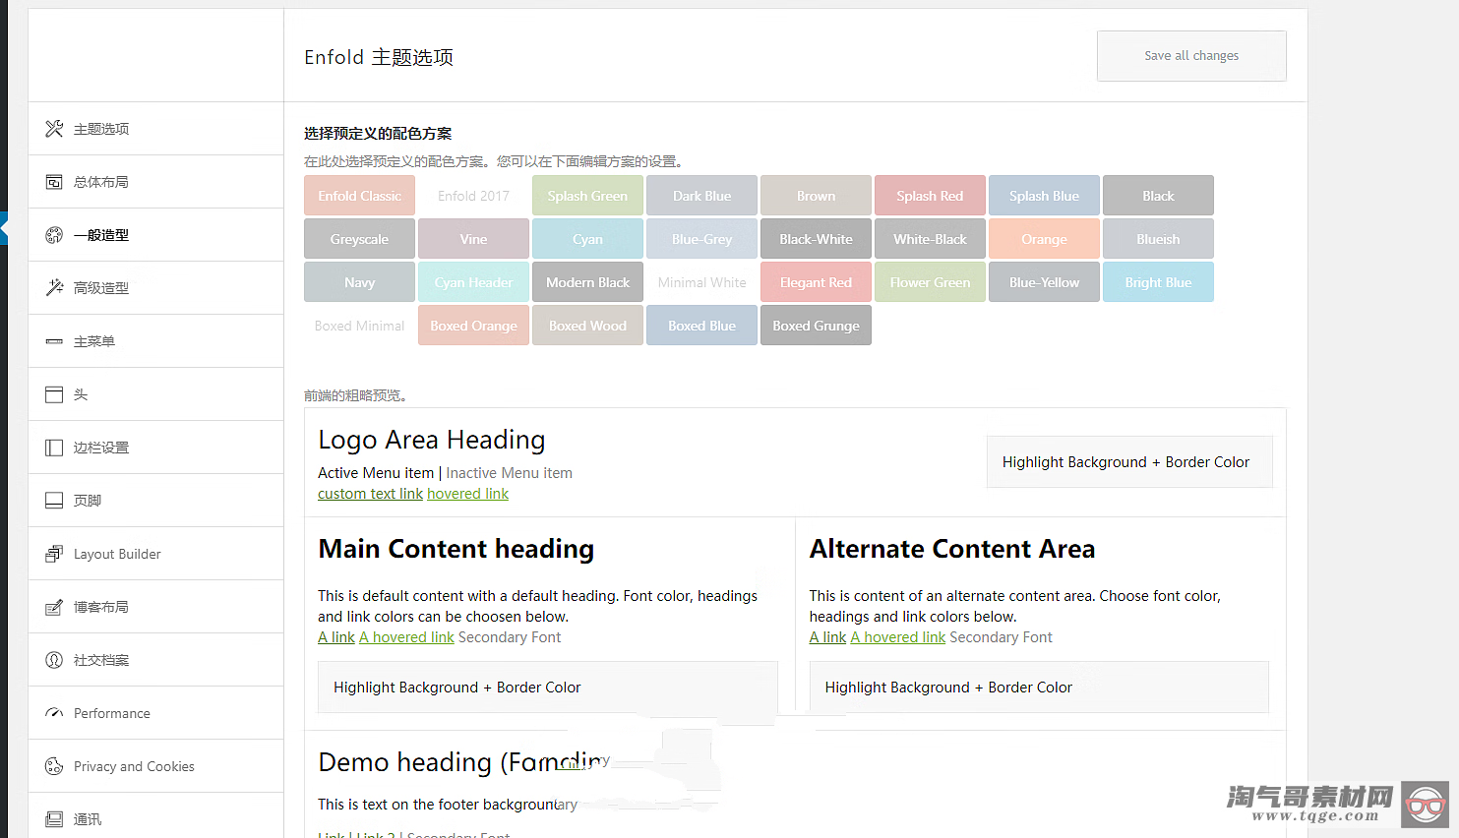Select the Enfold 2017 color scheme
Screen dimensions: 1459x838
click(473, 196)
